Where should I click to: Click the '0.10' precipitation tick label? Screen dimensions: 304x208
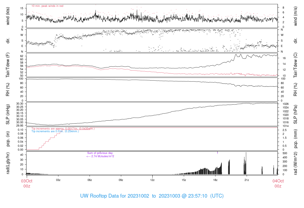pos(20,130)
